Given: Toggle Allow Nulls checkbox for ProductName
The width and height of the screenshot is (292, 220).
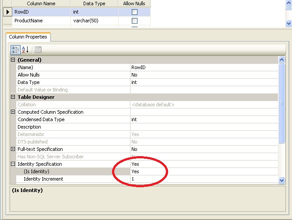Looking at the screenshot, I should [x=134, y=21].
